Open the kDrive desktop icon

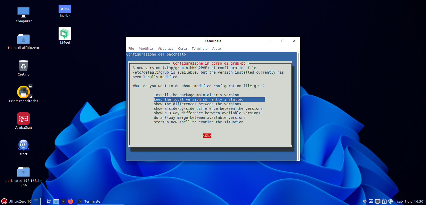(x=65, y=9)
